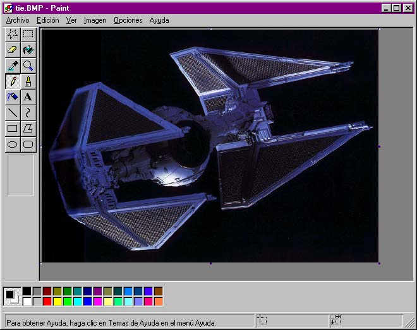
Task: Pick the bright cyan swatch
Action: [77, 302]
